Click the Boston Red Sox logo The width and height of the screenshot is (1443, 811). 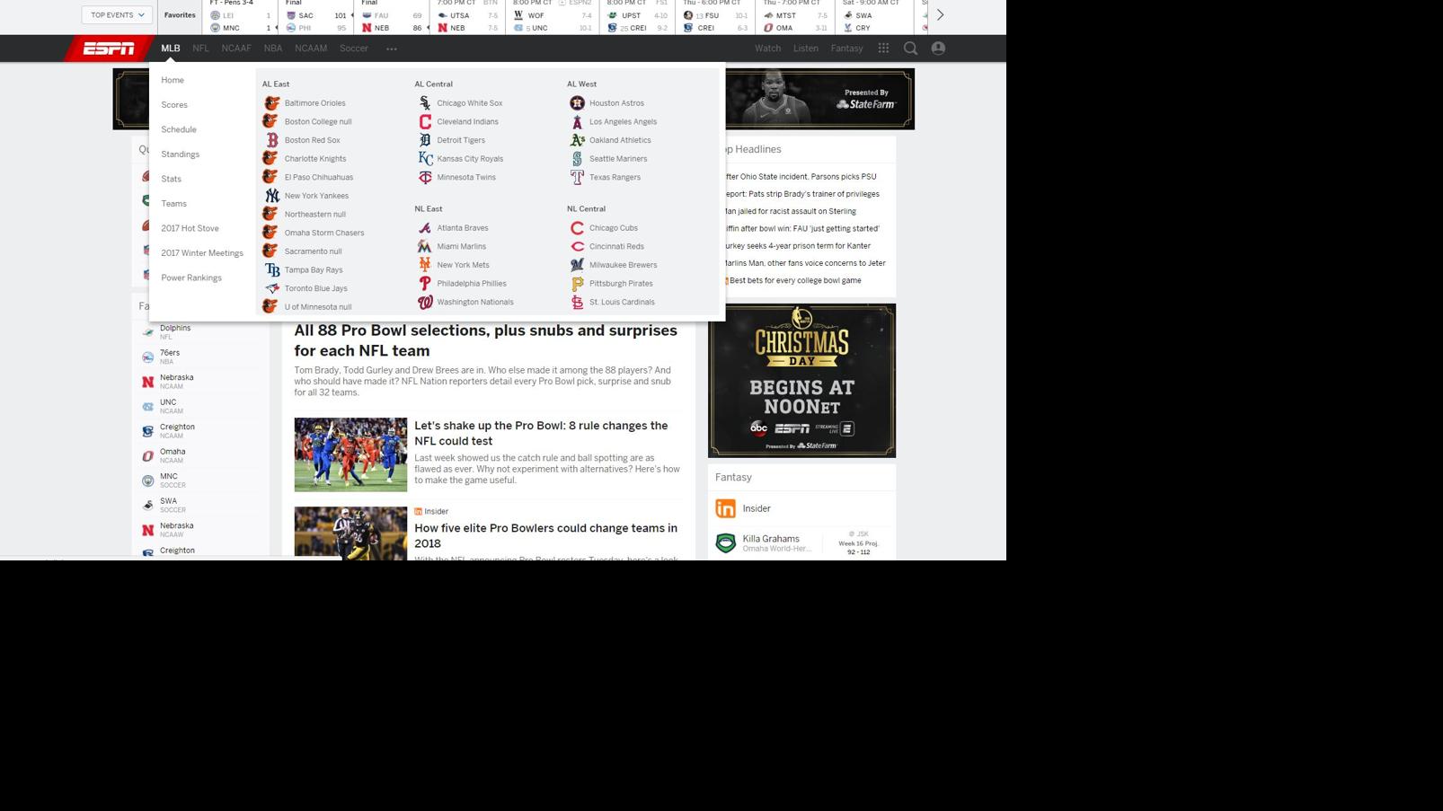[270, 140]
